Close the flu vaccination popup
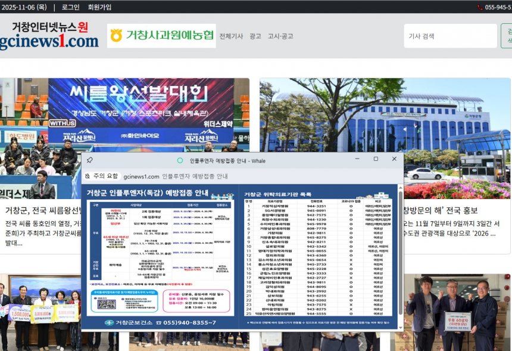 coord(394,159)
